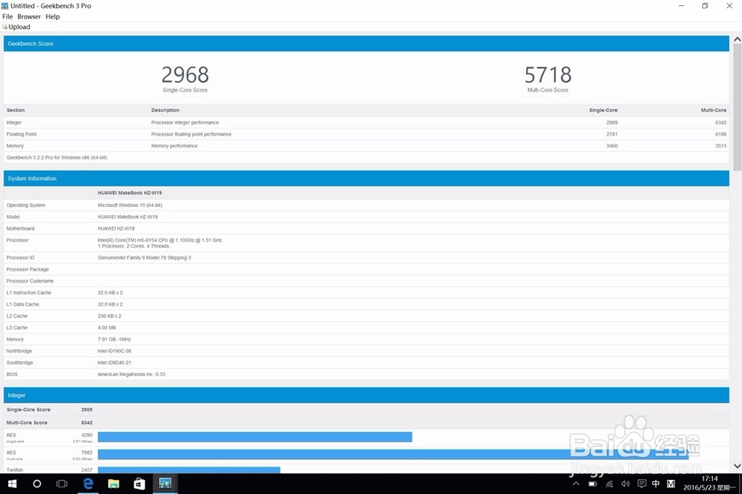Click the Integer section header
This screenshot has height=494, width=742.
[x=367, y=395]
